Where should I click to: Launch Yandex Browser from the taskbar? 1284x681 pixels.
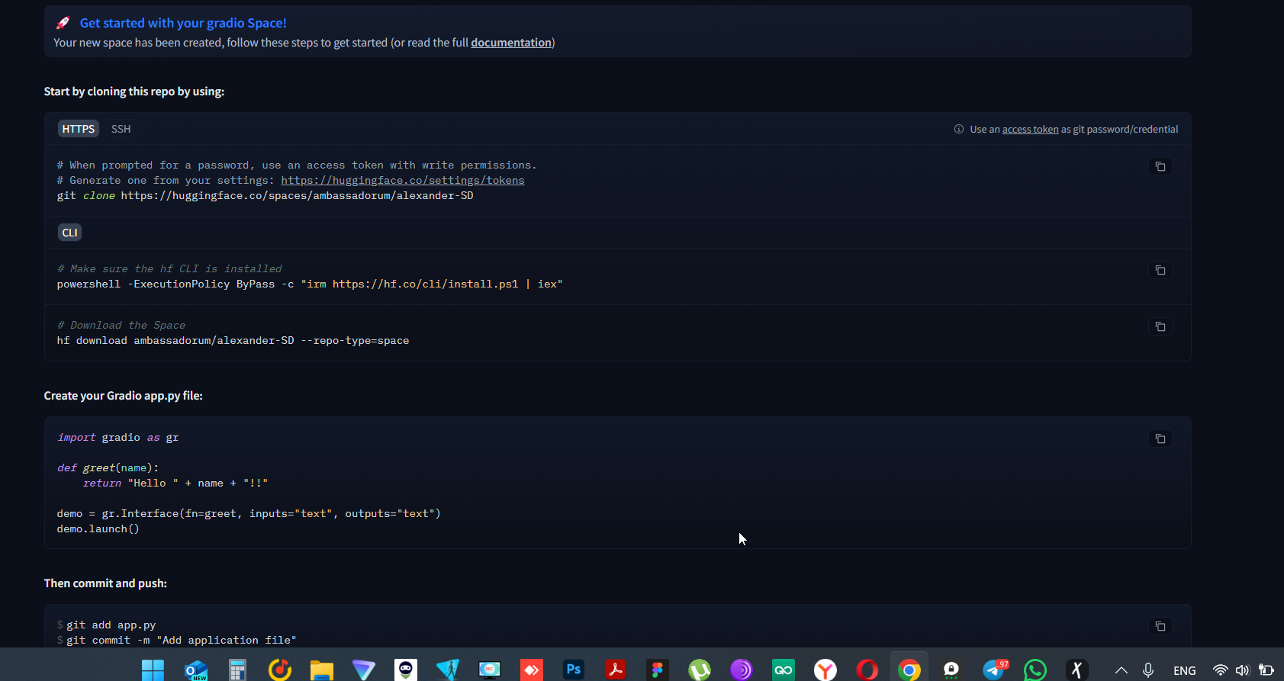pyautogui.click(x=825, y=670)
